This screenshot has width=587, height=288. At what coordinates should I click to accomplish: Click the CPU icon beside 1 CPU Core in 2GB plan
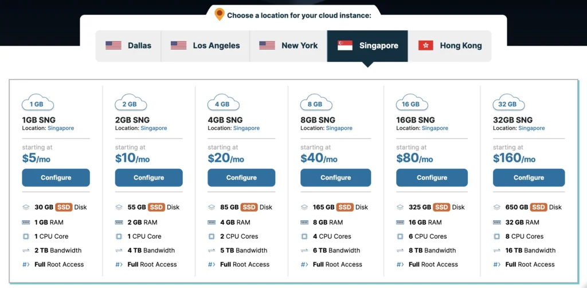[x=119, y=236]
